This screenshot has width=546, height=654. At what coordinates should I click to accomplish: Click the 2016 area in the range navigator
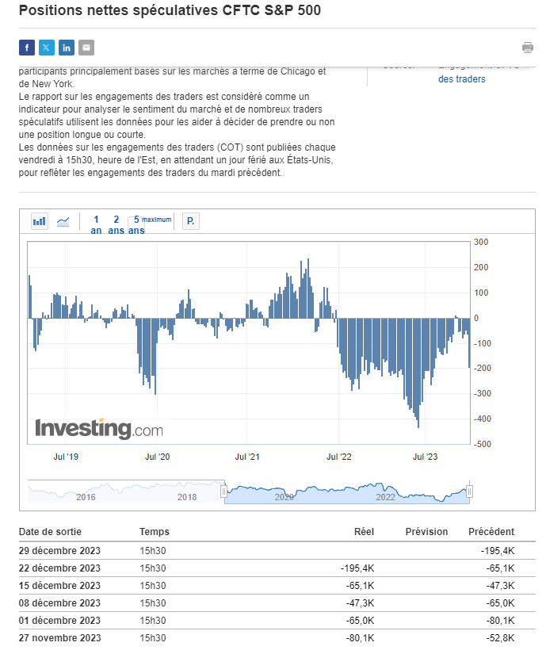pos(86,496)
